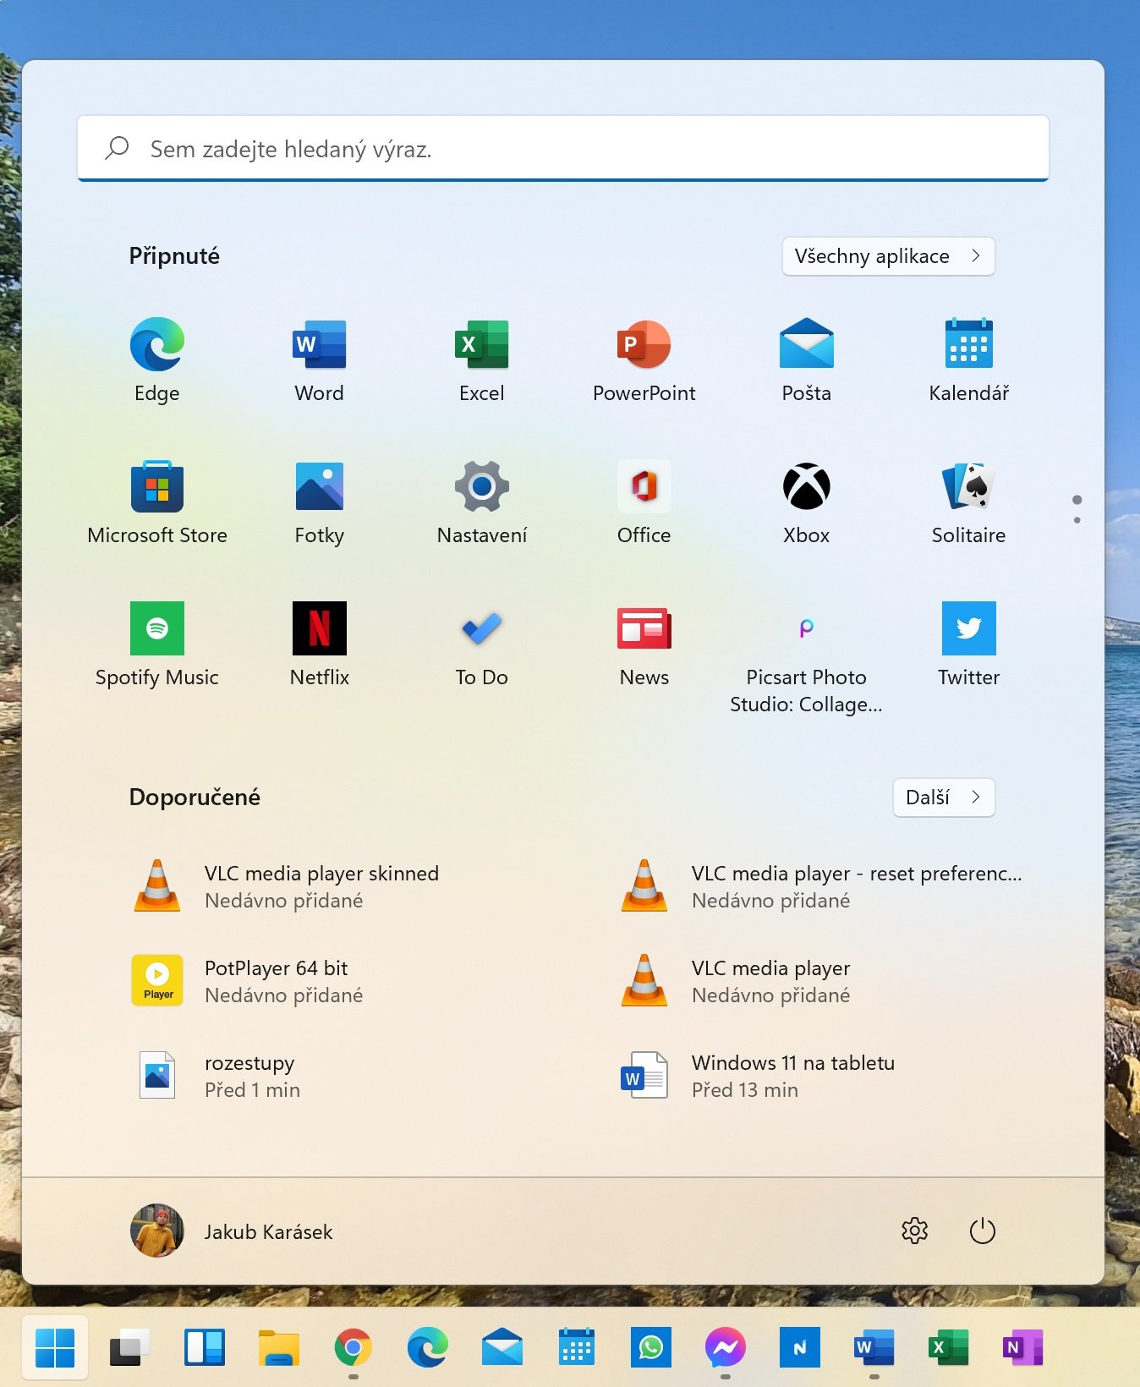This screenshot has height=1387, width=1140.
Task: Launch Spotify Music
Action: point(157,644)
